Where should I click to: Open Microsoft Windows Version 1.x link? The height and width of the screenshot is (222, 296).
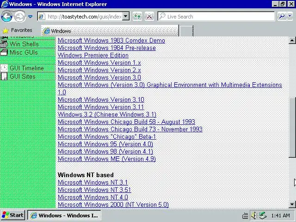(x=99, y=63)
